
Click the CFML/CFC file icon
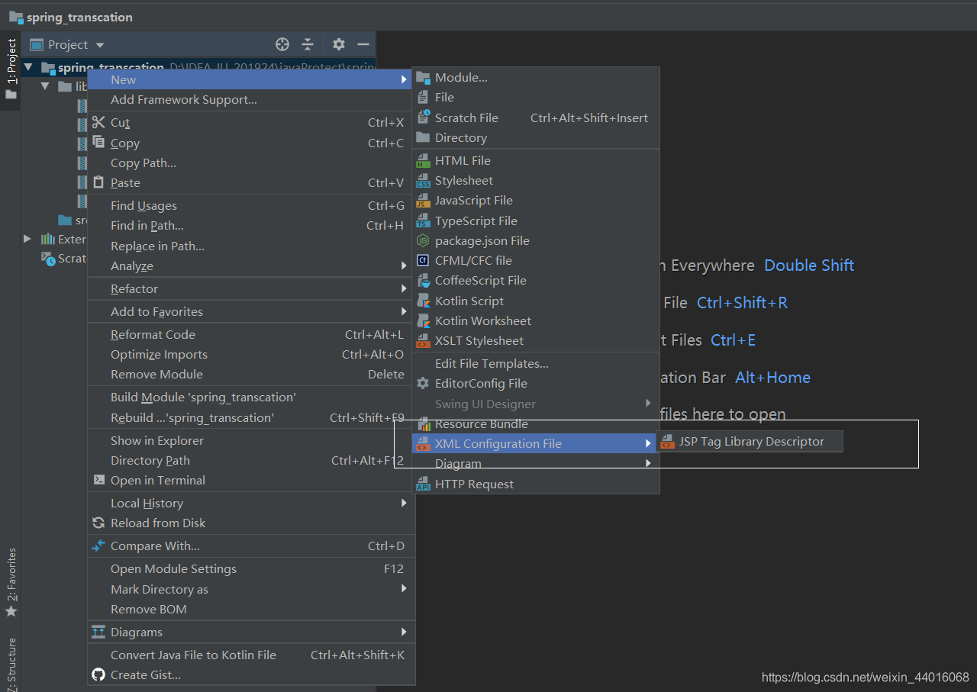[x=423, y=260]
